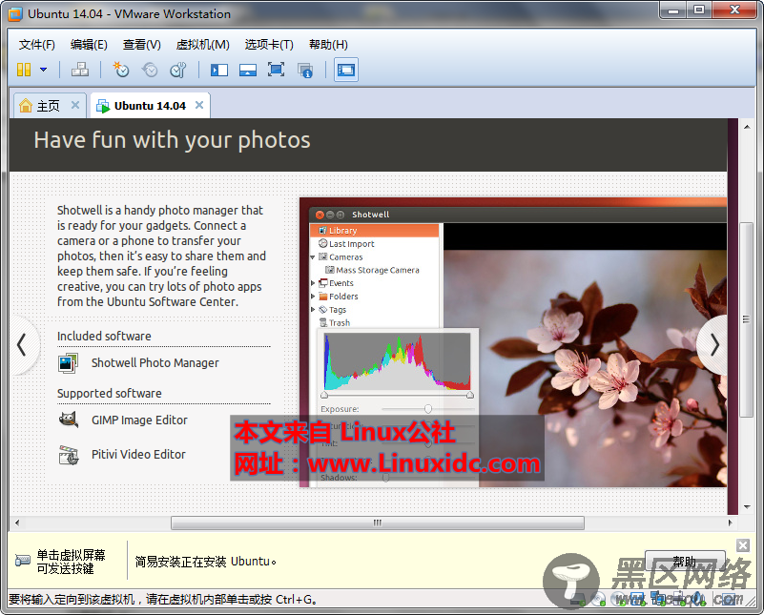
Task: Open the 选项卡(T) menu
Action: click(269, 45)
